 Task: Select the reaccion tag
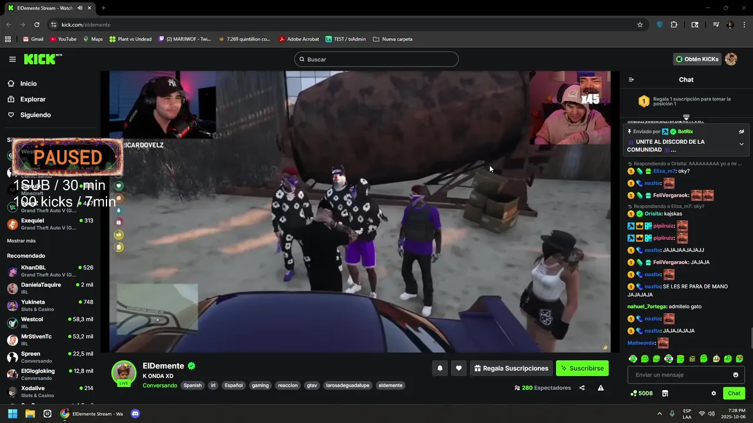click(x=288, y=385)
